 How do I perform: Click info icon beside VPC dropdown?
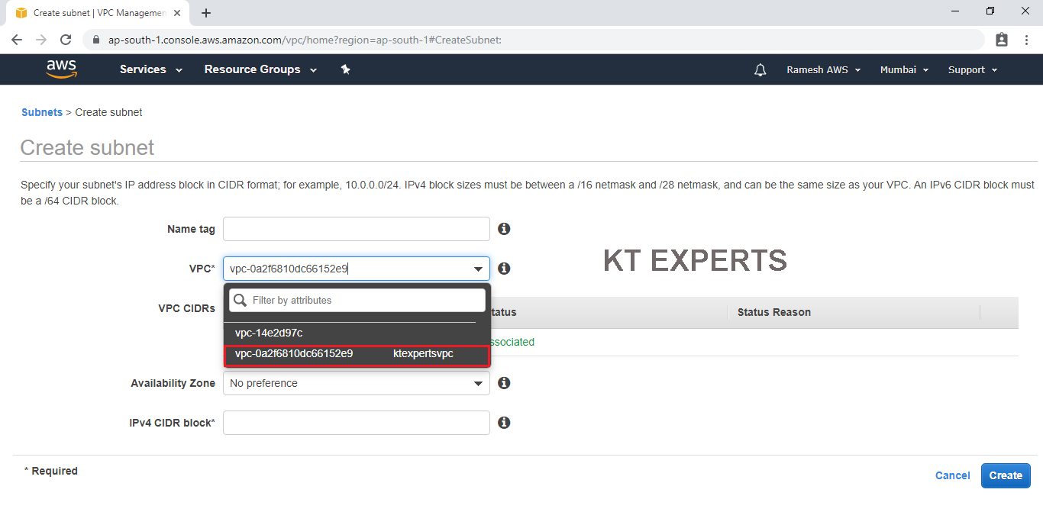tap(504, 269)
